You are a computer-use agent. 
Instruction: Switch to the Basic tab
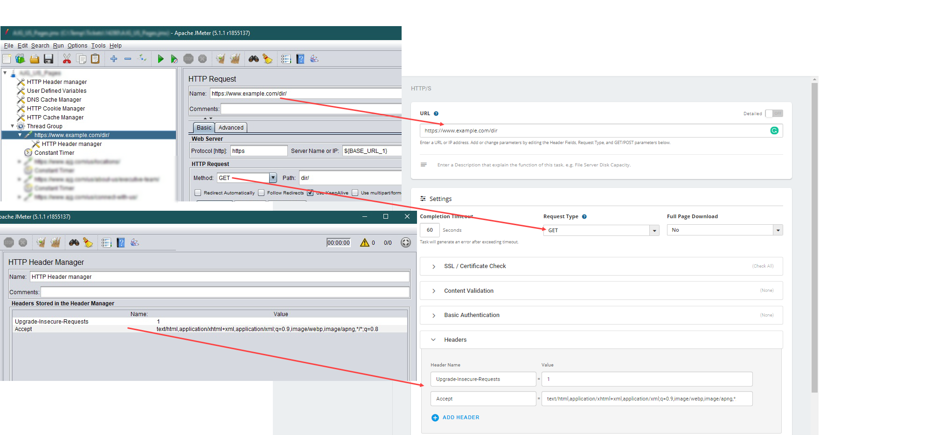204,128
